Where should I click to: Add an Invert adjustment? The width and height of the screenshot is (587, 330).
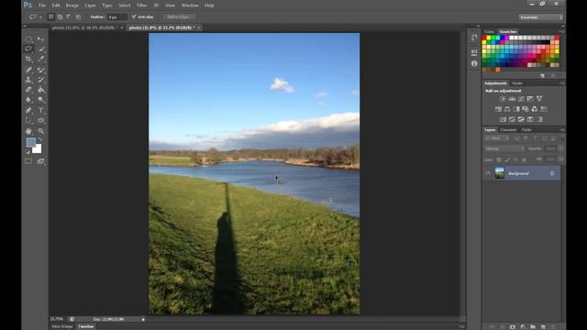click(x=503, y=119)
